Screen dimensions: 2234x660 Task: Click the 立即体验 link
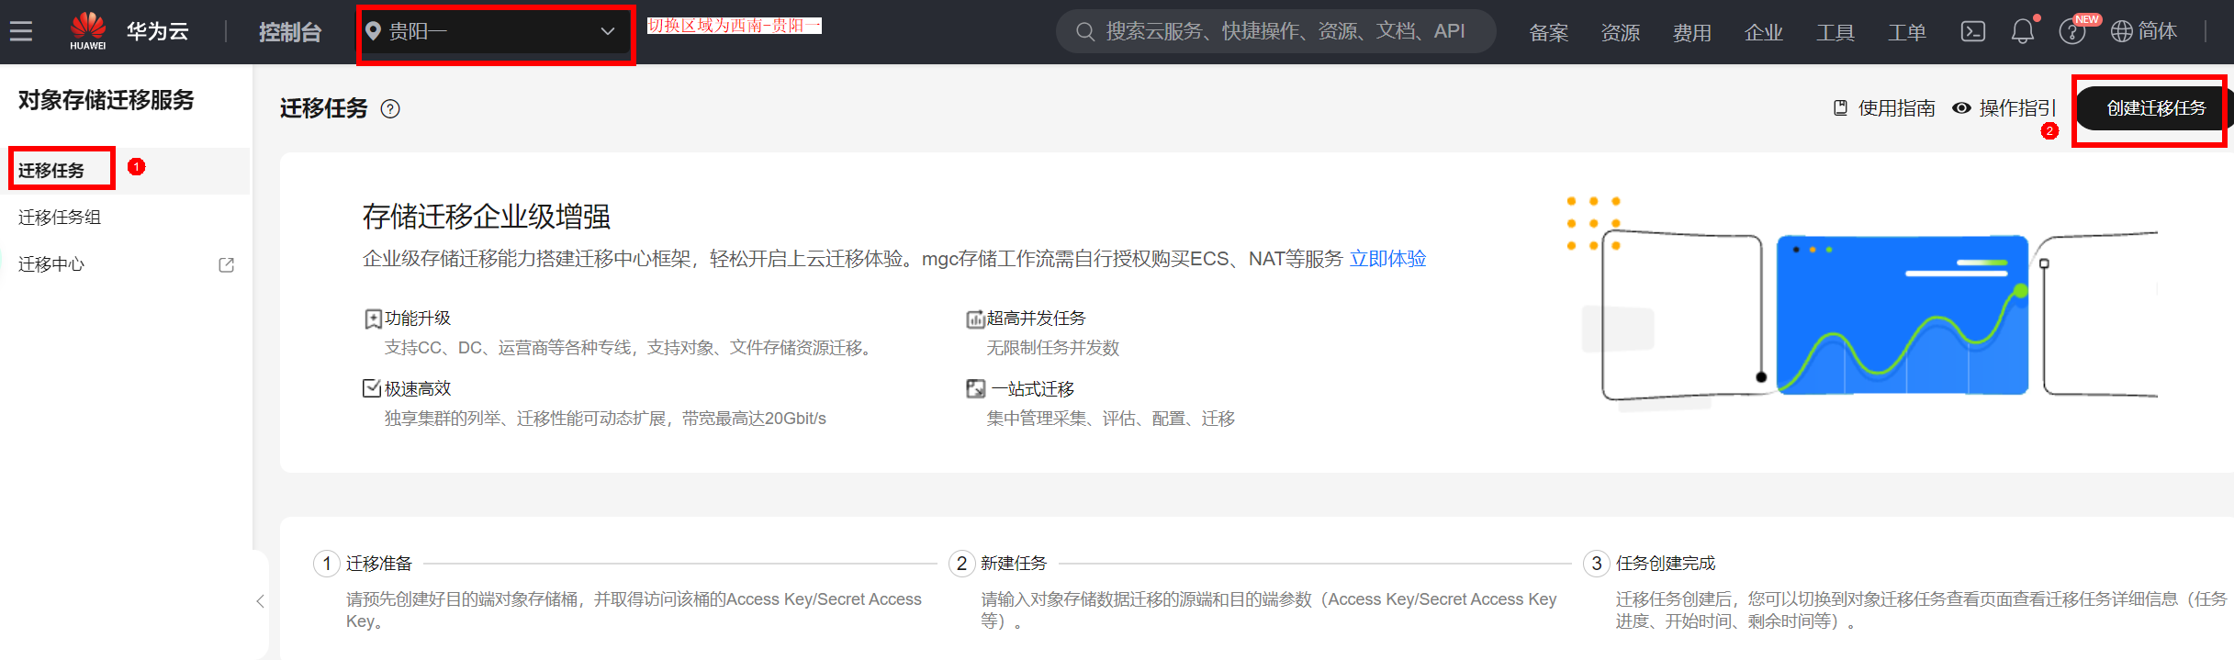(x=1387, y=259)
